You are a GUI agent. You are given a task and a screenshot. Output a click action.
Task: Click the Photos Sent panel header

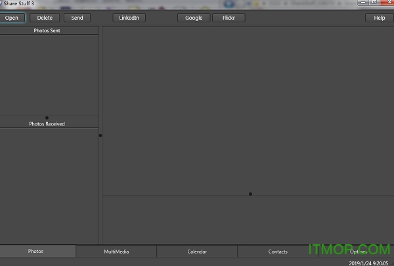point(47,31)
